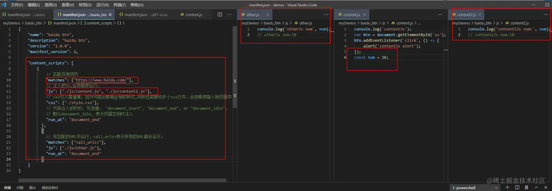Open the 终端(T) menu
The height and width of the screenshot is (191, 552).
pos(119,5)
